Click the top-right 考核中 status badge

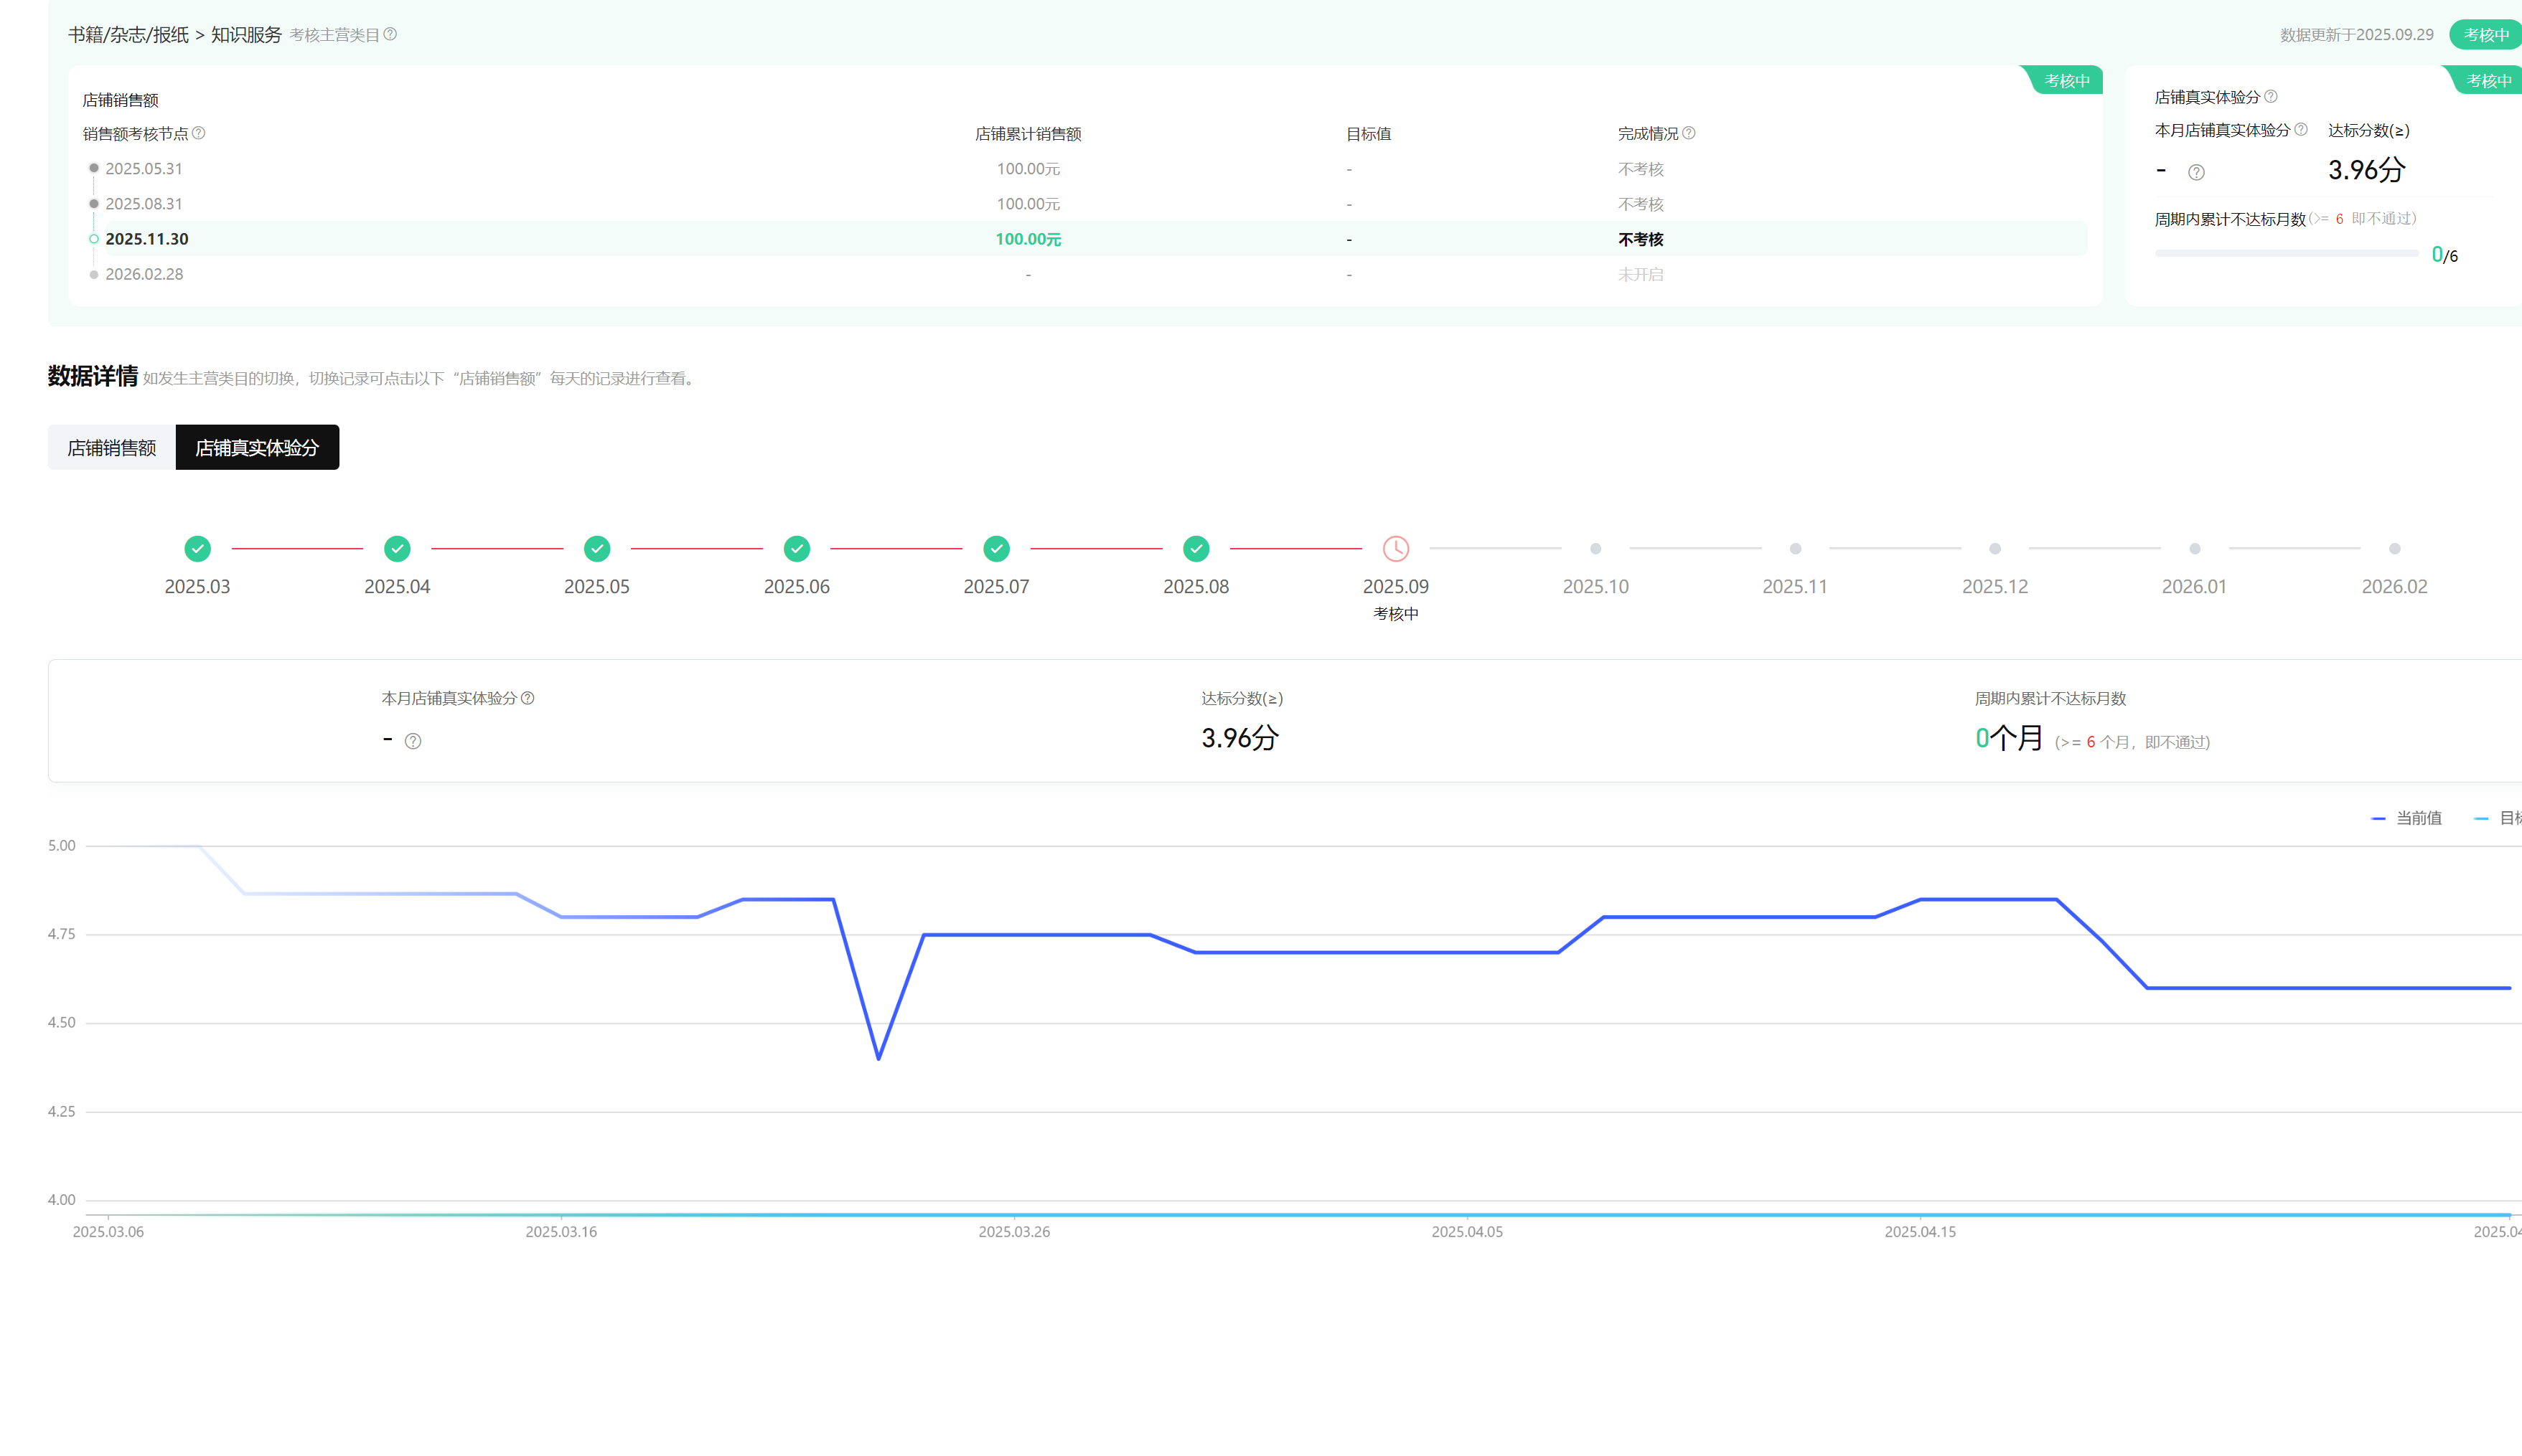[2485, 35]
